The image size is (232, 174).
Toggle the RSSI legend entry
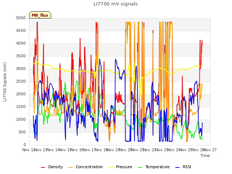click(183, 167)
